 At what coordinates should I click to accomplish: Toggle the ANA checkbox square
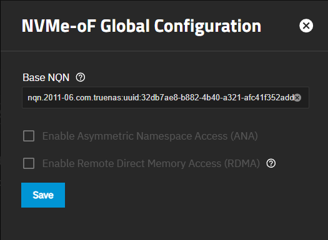point(29,136)
